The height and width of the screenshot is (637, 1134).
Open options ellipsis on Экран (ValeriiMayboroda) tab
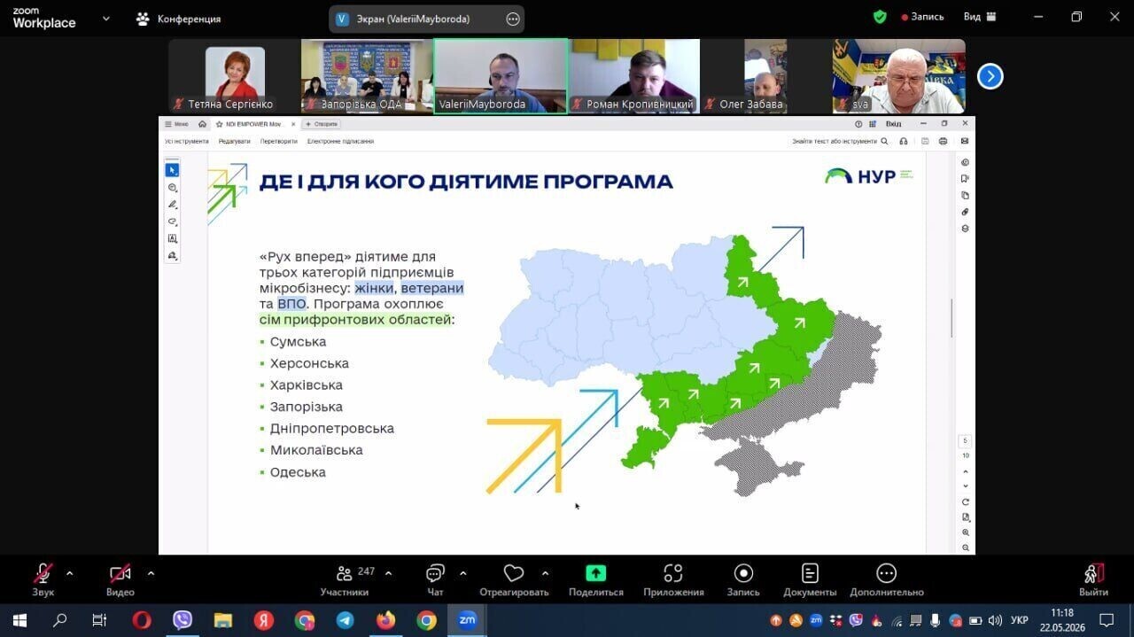click(x=513, y=19)
